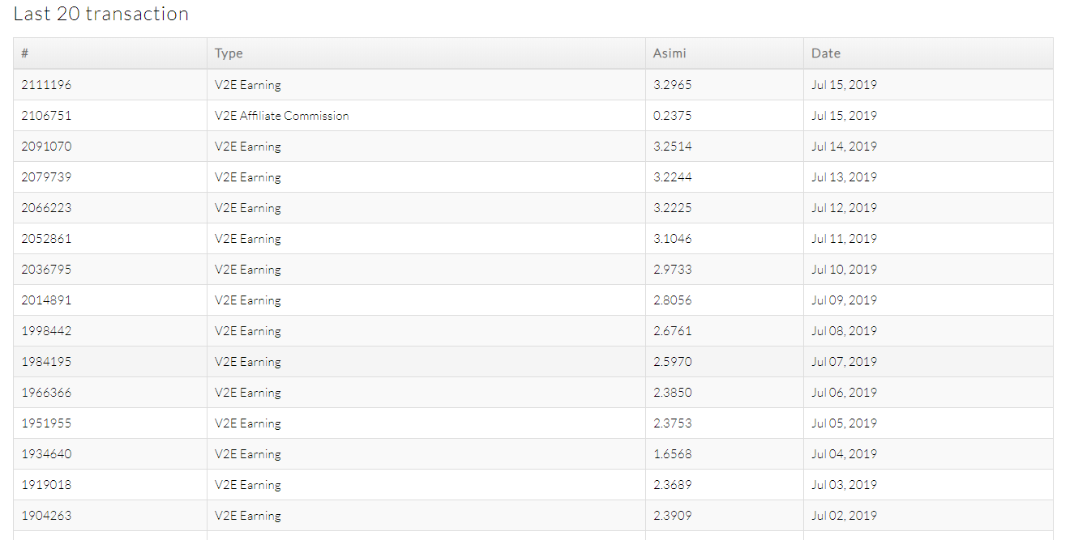Click the 'Last 20 transaction' heading
This screenshot has height=540, width=1074.
[x=101, y=14]
